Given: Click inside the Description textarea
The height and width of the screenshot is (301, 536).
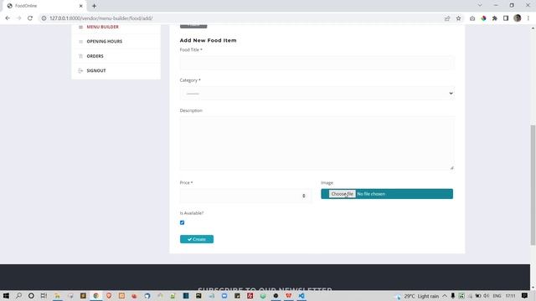Looking at the screenshot, I should click(317, 143).
